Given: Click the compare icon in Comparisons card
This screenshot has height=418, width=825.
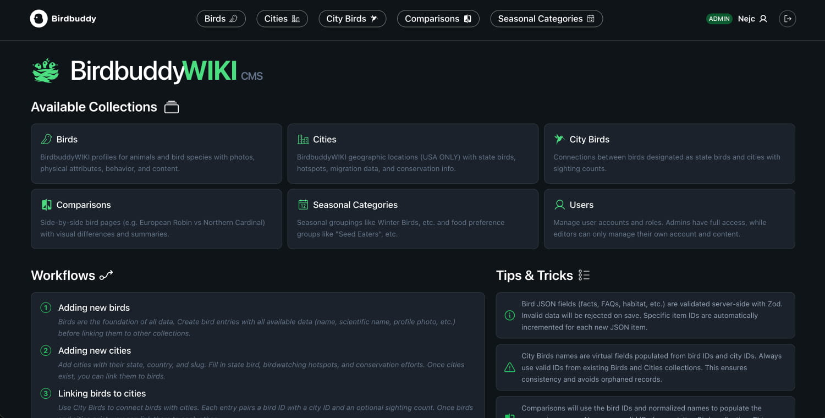Looking at the screenshot, I should (46, 205).
